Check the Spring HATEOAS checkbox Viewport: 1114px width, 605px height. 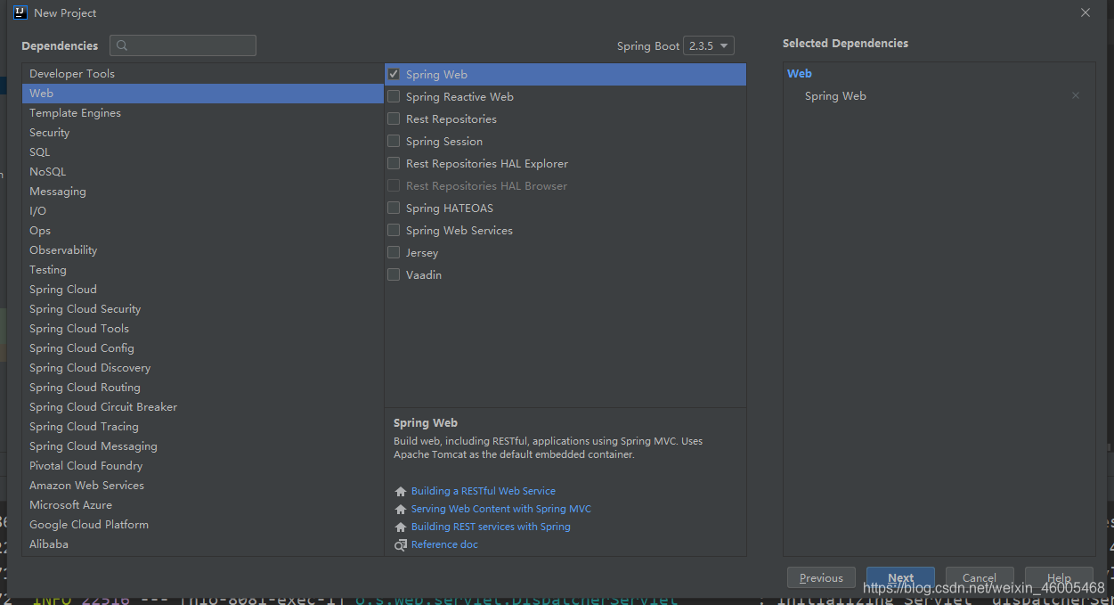coord(394,208)
